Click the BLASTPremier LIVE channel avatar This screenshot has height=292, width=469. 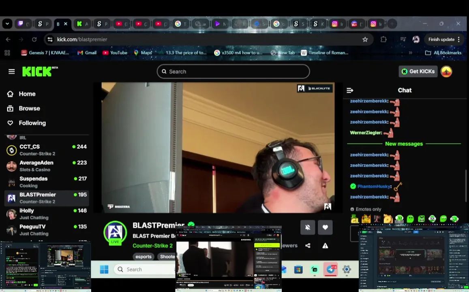tap(115, 233)
